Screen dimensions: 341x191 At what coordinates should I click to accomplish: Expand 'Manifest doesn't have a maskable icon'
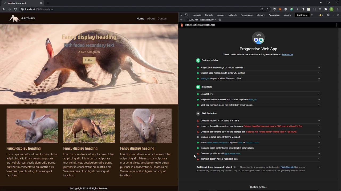pos(258,159)
